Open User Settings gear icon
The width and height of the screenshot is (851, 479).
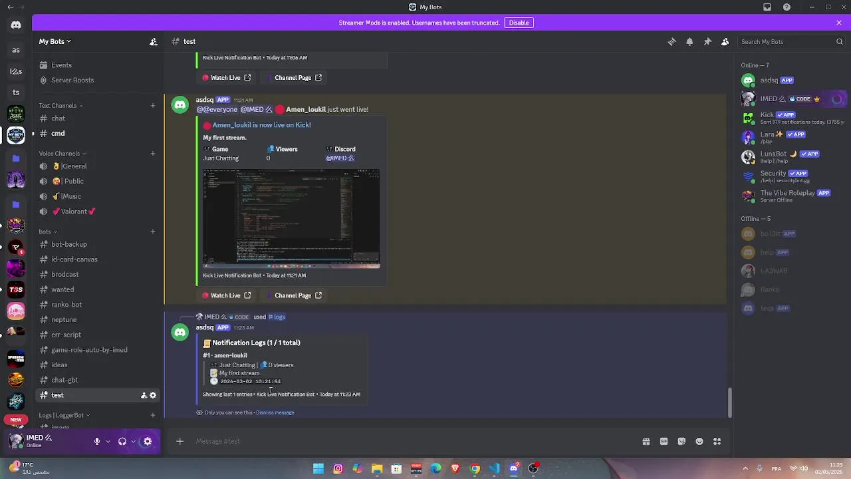[x=148, y=441]
